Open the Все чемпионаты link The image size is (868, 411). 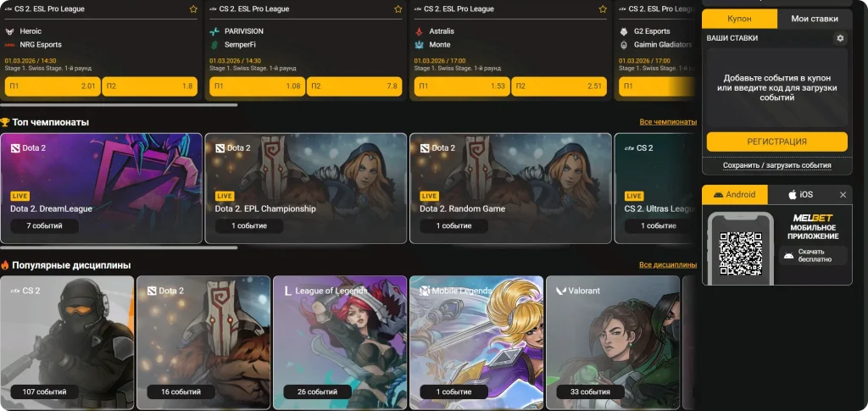tap(661, 123)
